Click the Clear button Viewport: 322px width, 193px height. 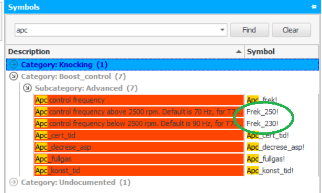(291, 30)
